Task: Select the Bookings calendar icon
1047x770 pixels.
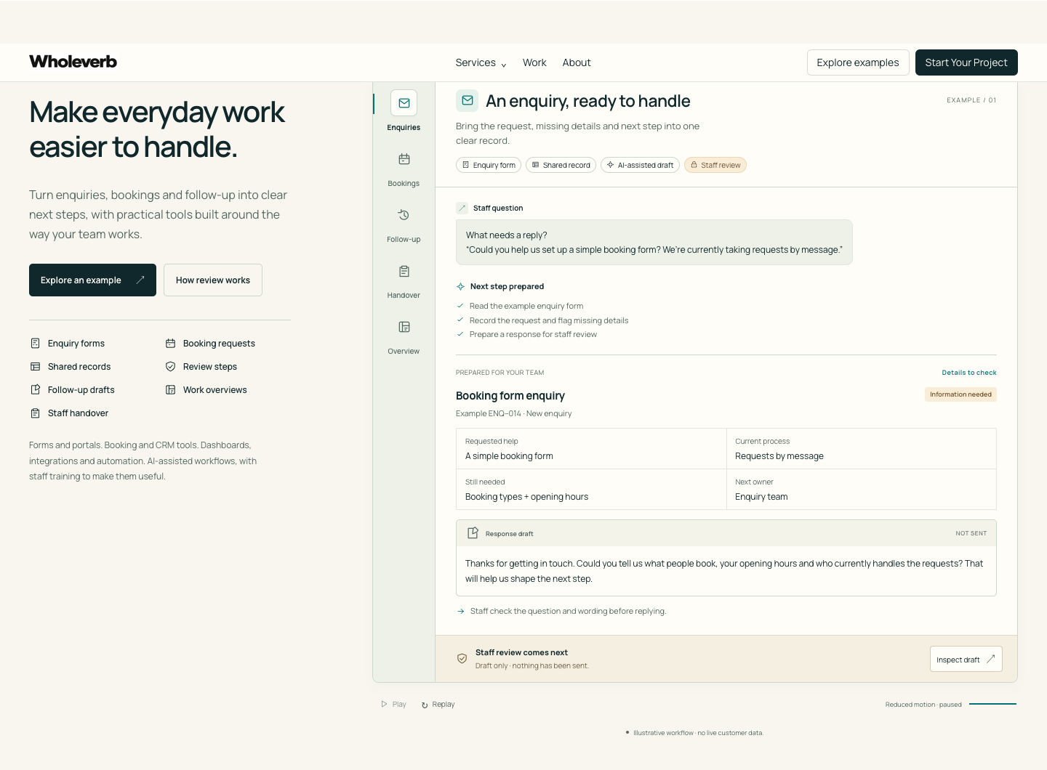Action: (404, 159)
